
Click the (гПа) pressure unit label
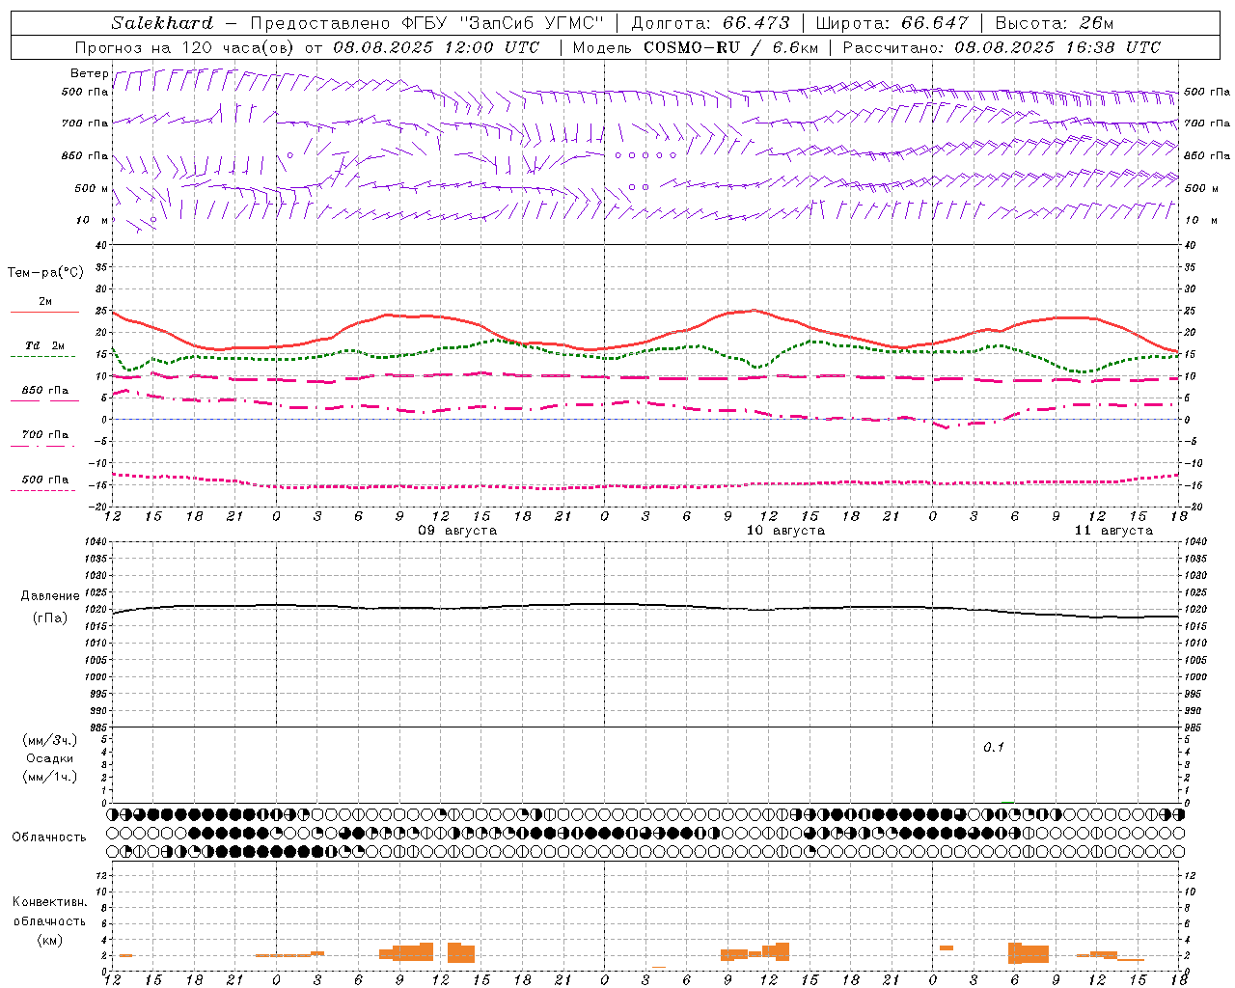coord(50,617)
